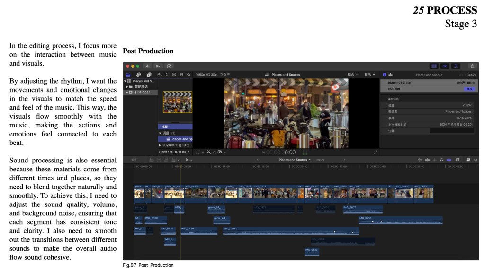Show the Photos and Audio sidebar
Image resolution: width=485 pixels, height=272 pixels.
point(138,75)
